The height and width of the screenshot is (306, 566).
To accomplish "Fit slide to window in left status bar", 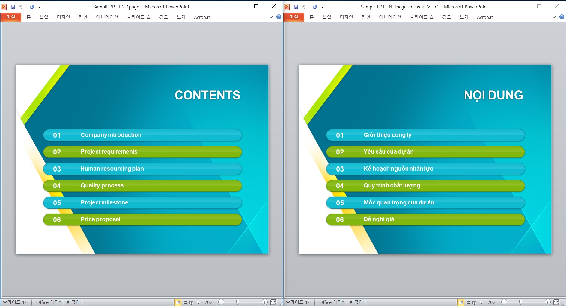I will point(273,302).
